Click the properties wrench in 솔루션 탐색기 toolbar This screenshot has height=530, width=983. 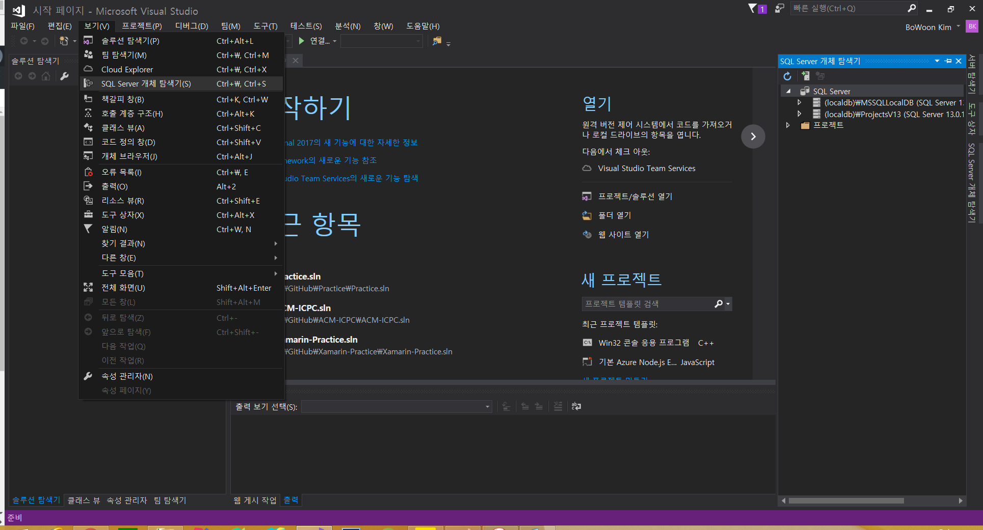pos(64,76)
